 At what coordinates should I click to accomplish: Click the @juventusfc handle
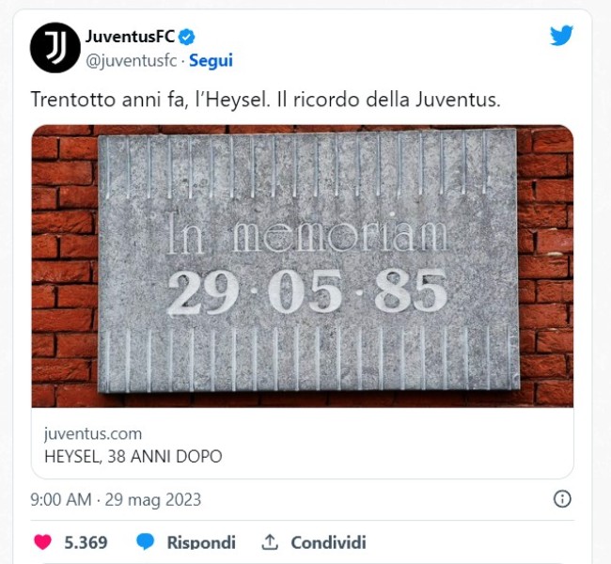(x=132, y=61)
